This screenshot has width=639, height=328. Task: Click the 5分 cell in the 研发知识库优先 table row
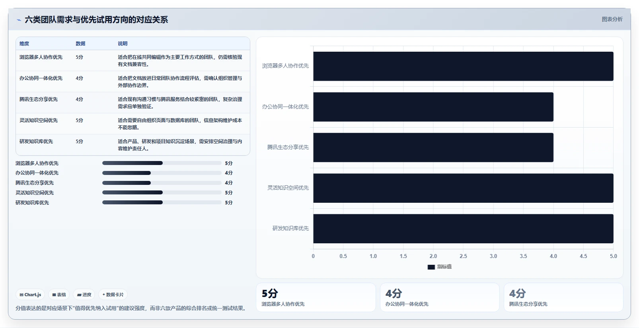80,142
